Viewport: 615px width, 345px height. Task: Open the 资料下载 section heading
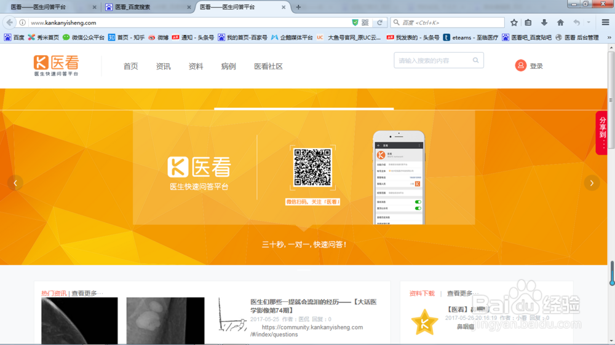point(422,293)
